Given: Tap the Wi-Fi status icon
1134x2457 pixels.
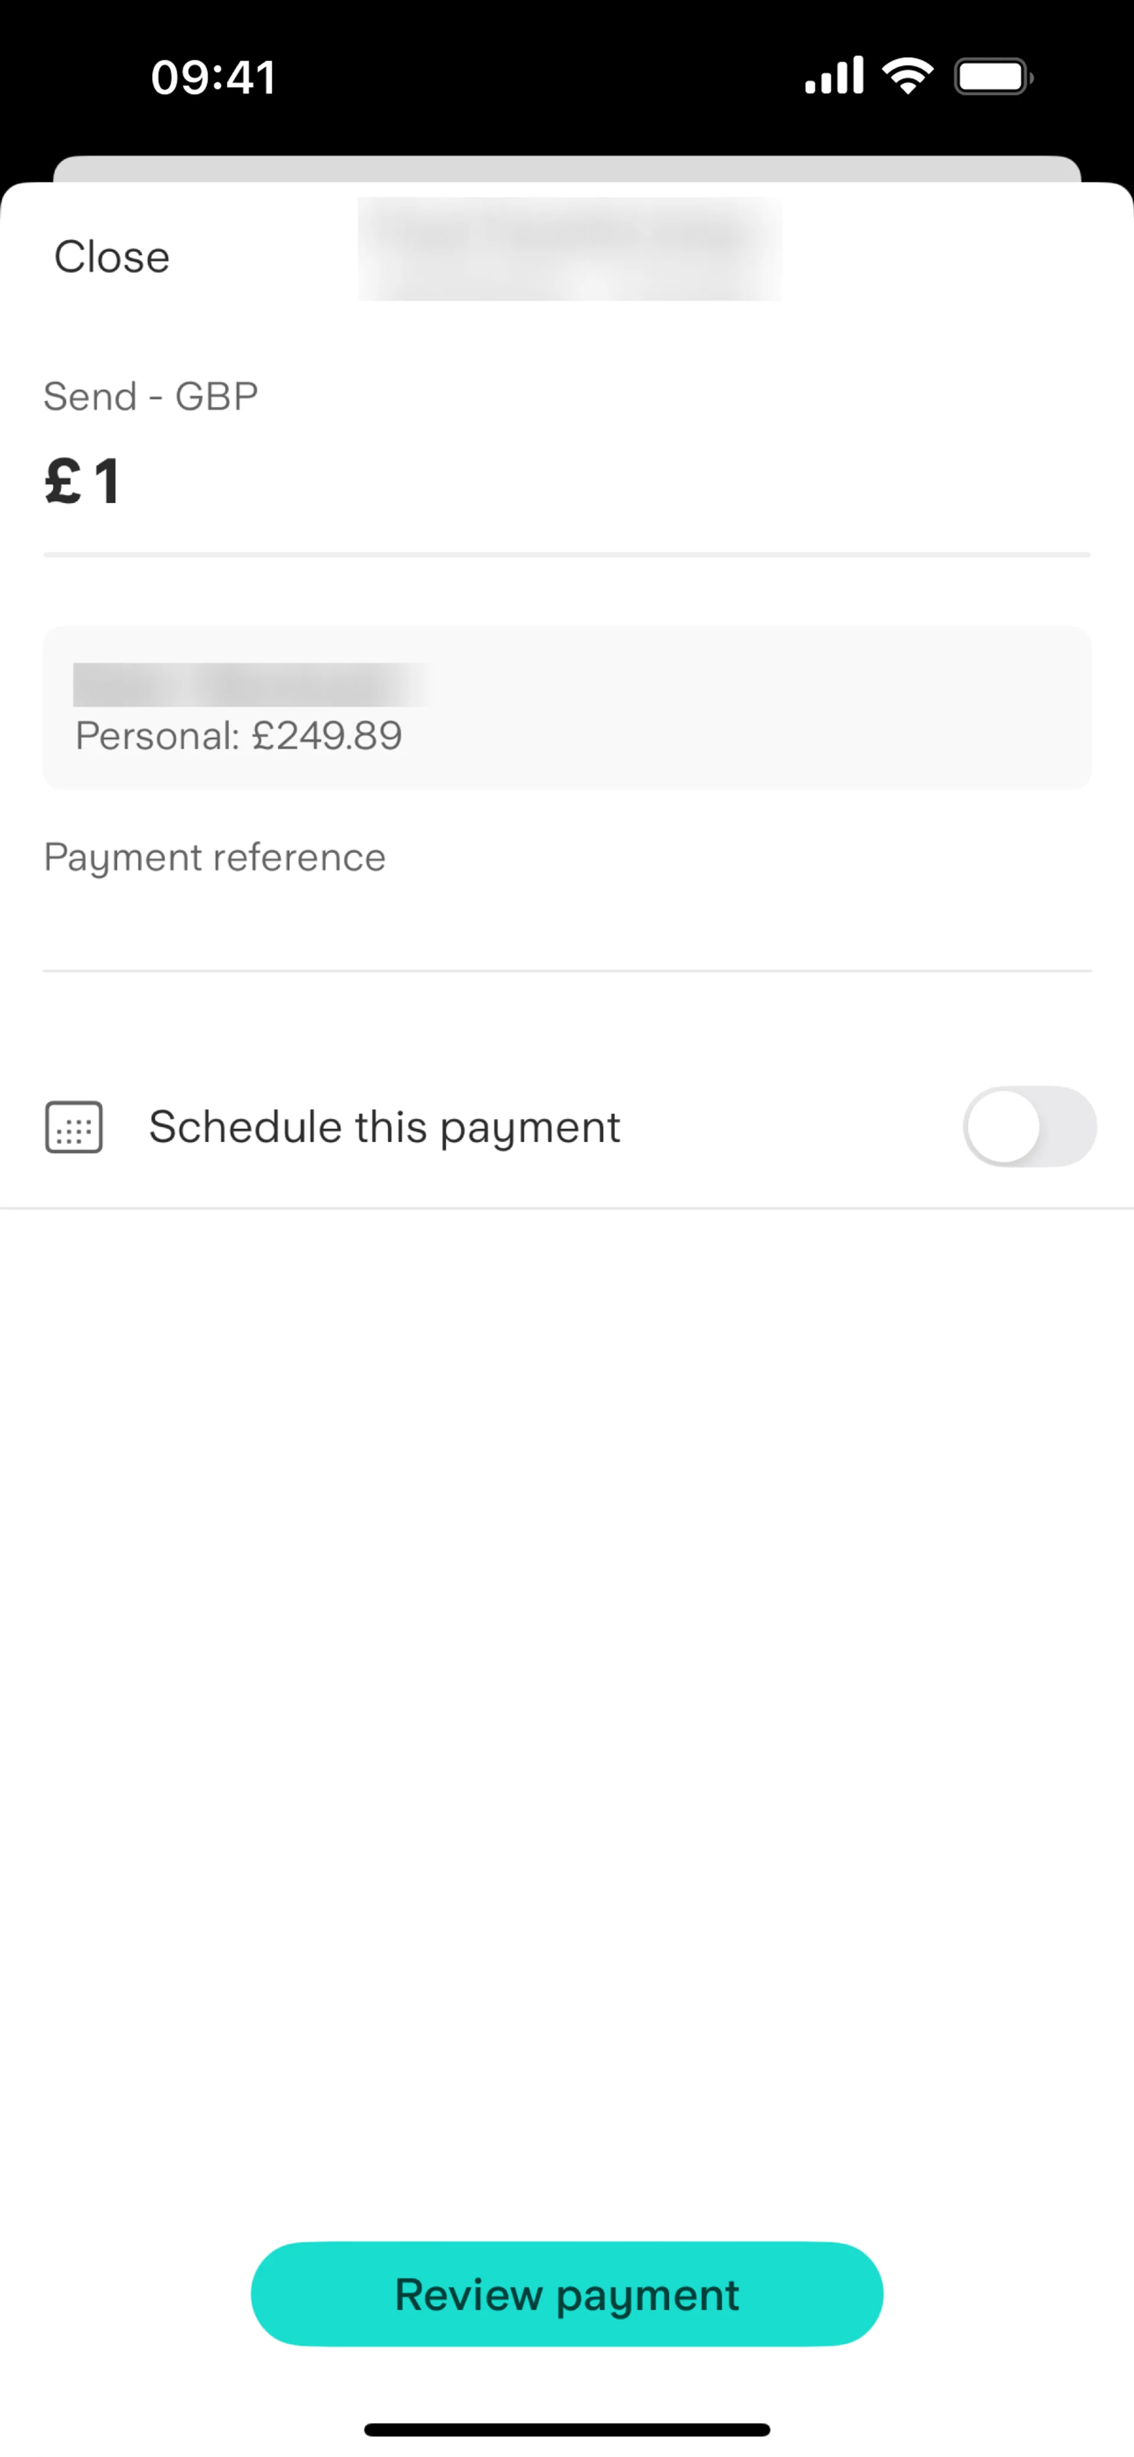Looking at the screenshot, I should (x=907, y=76).
